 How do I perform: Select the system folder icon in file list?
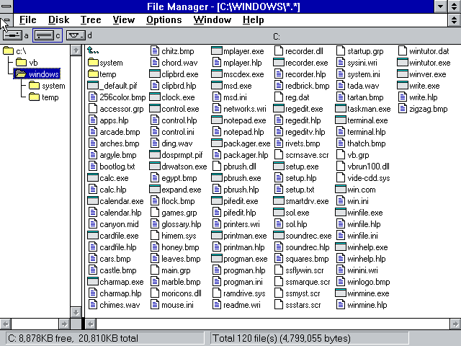(93, 63)
